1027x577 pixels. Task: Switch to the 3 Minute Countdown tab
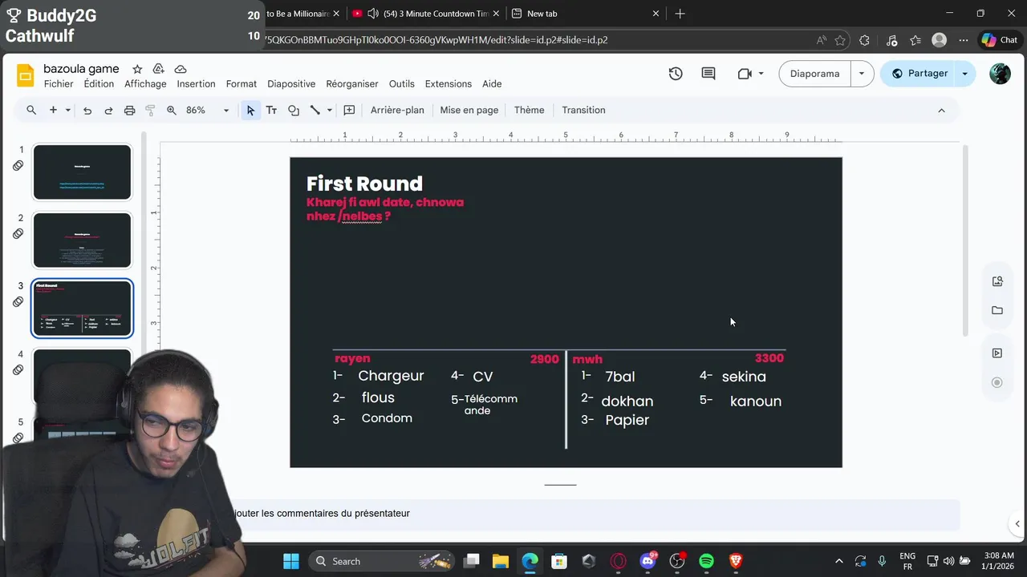pos(426,14)
